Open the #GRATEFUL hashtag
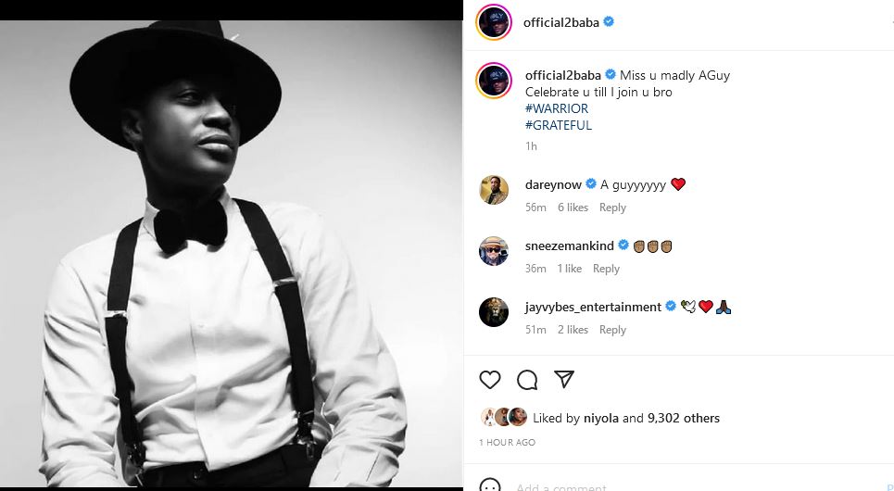The height and width of the screenshot is (491, 894). [559, 125]
